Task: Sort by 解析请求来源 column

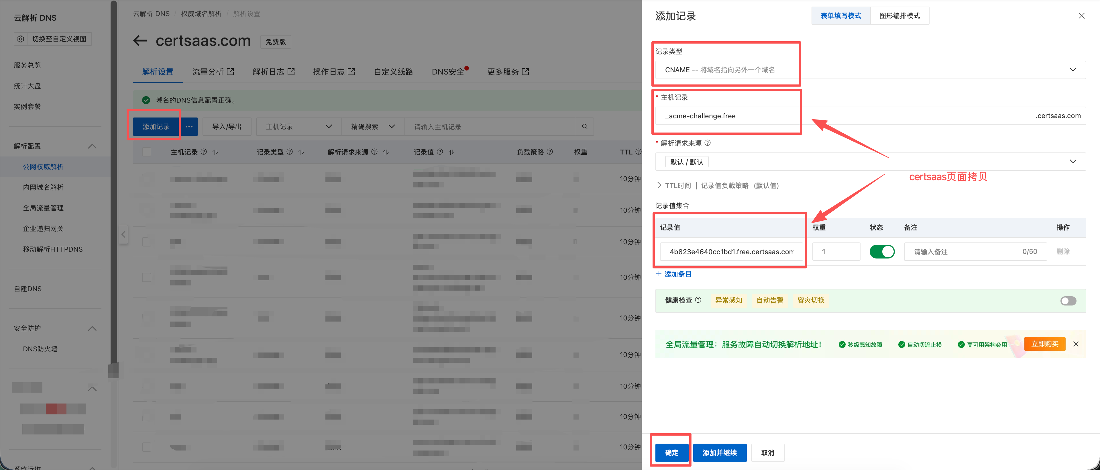Action: click(386, 152)
